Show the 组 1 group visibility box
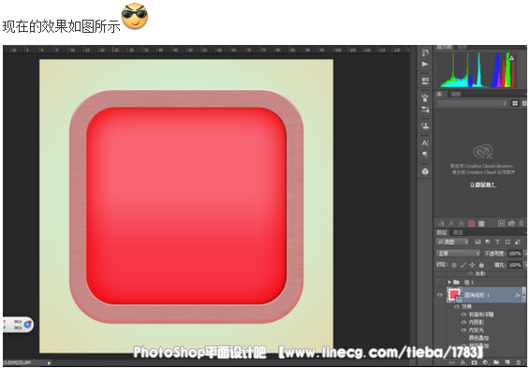Image resolution: width=530 pixels, height=368 pixels. pyautogui.click(x=440, y=282)
